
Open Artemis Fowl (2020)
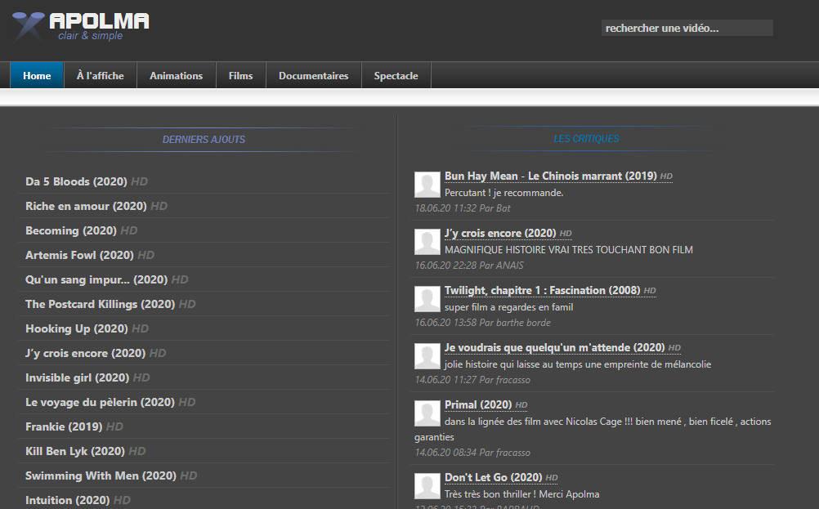click(x=79, y=255)
